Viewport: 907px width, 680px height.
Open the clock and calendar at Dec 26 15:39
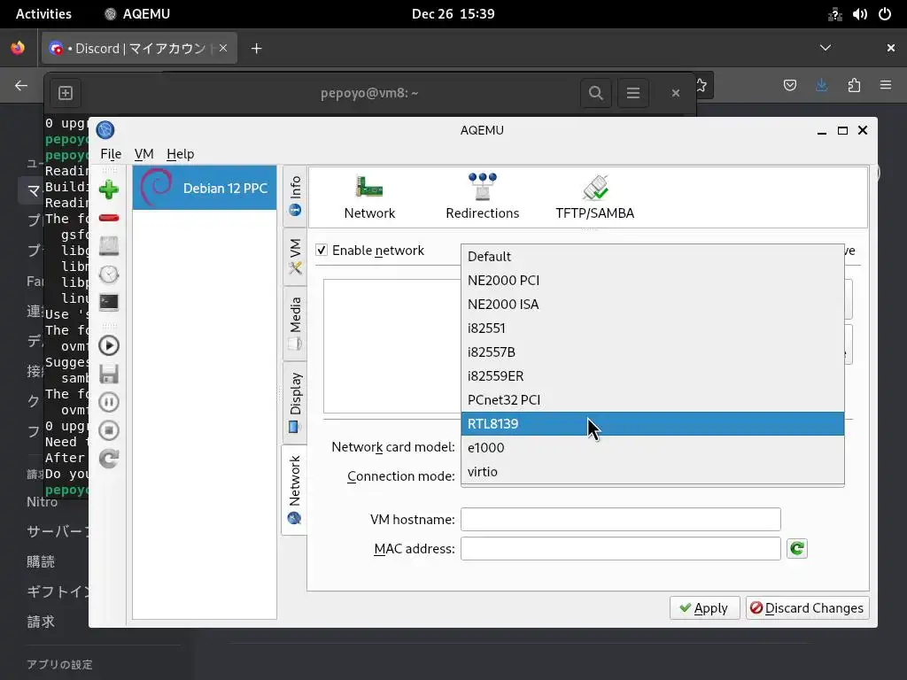pos(453,14)
